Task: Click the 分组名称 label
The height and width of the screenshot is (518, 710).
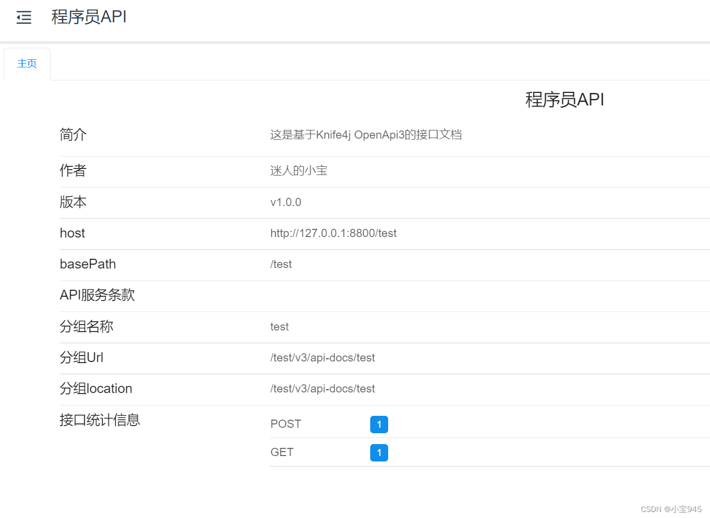Action: pos(86,327)
